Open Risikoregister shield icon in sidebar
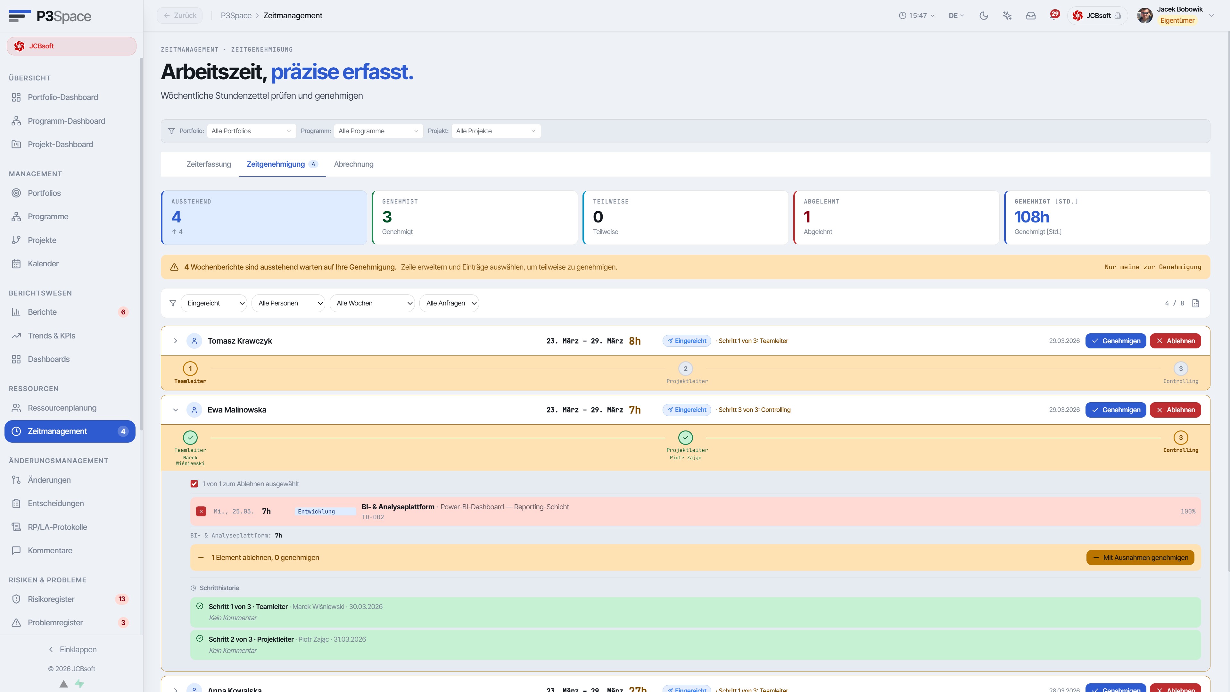The height and width of the screenshot is (692, 1230). click(x=16, y=599)
